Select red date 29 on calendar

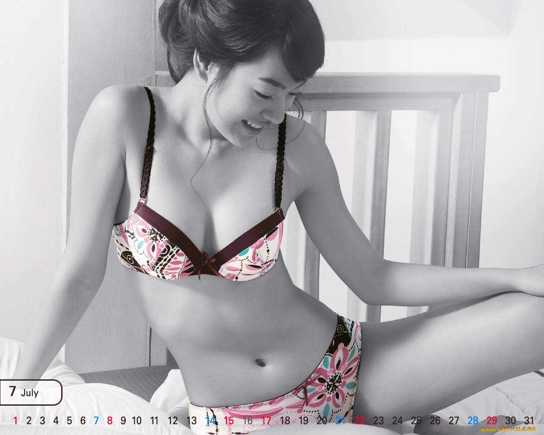click(x=491, y=421)
